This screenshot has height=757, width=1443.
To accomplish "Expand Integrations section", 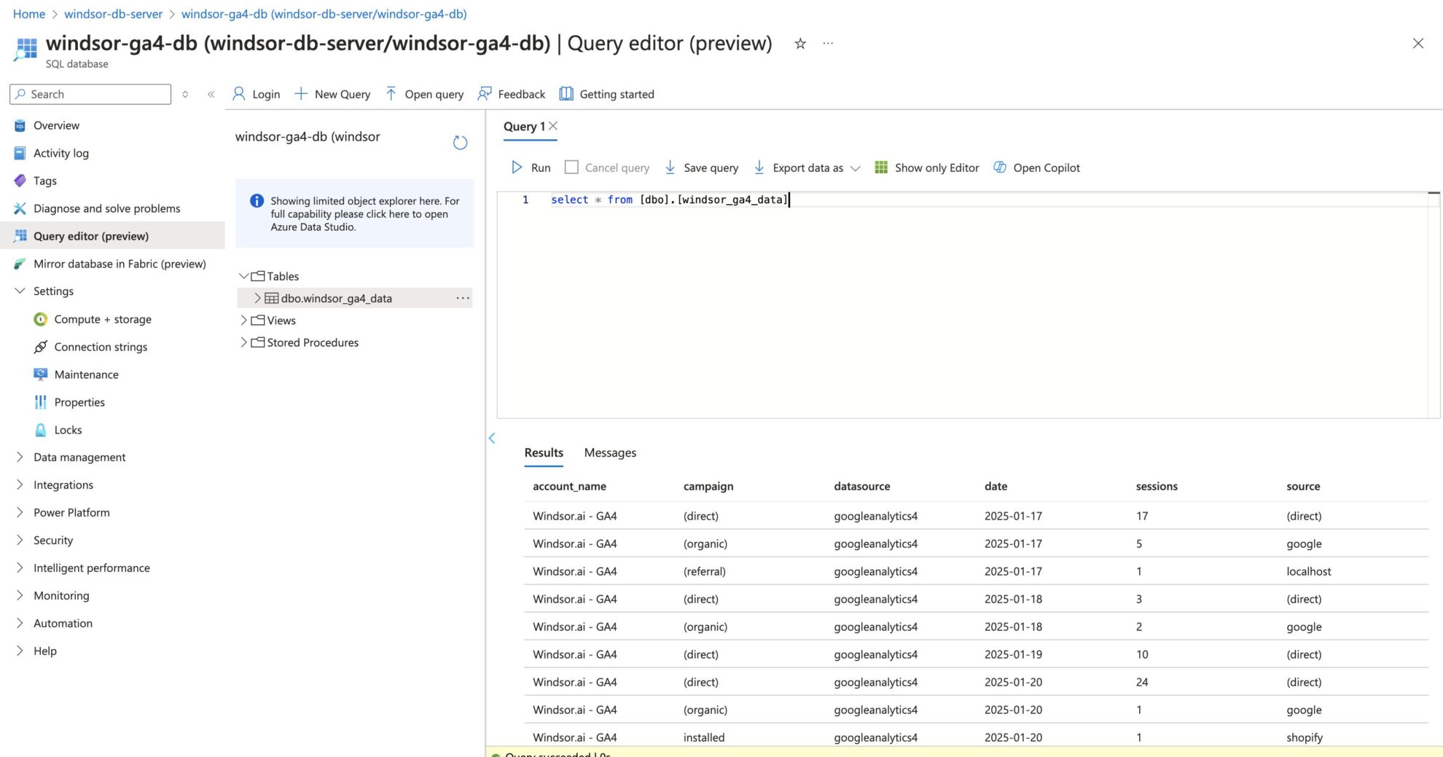I will click(20, 485).
